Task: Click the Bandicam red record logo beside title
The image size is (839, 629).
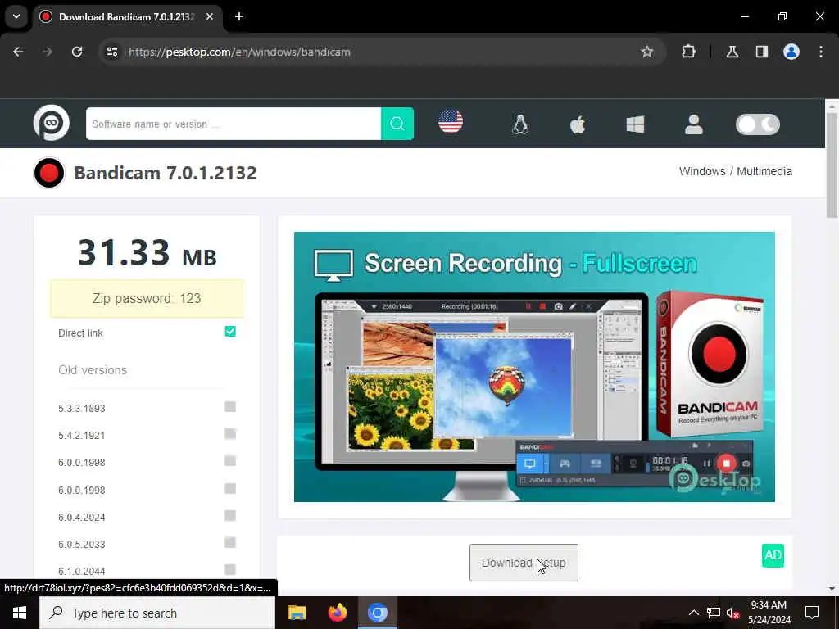Action: pyautogui.click(x=48, y=173)
